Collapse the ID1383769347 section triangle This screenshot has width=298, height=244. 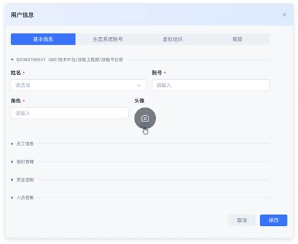(x=12, y=60)
